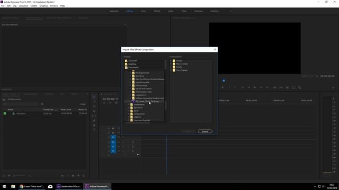The image size is (339, 190).
Task: Switch to the Color workspace tab
Action: pos(143,11)
